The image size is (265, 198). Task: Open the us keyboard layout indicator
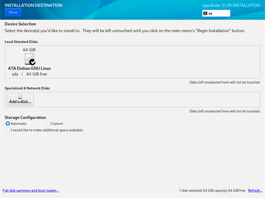(x=216, y=13)
